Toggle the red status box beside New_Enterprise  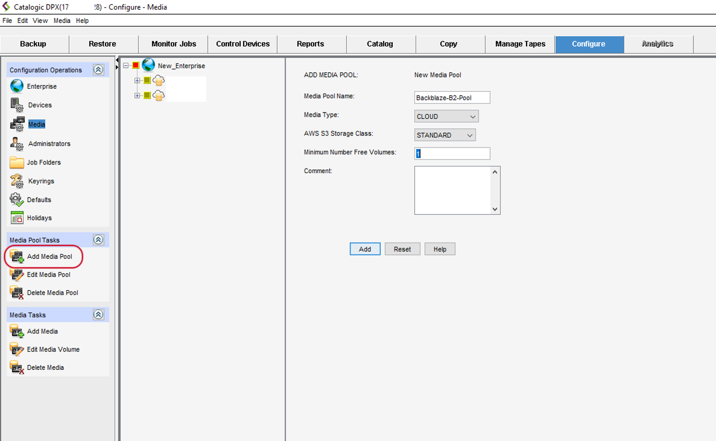[x=136, y=65]
